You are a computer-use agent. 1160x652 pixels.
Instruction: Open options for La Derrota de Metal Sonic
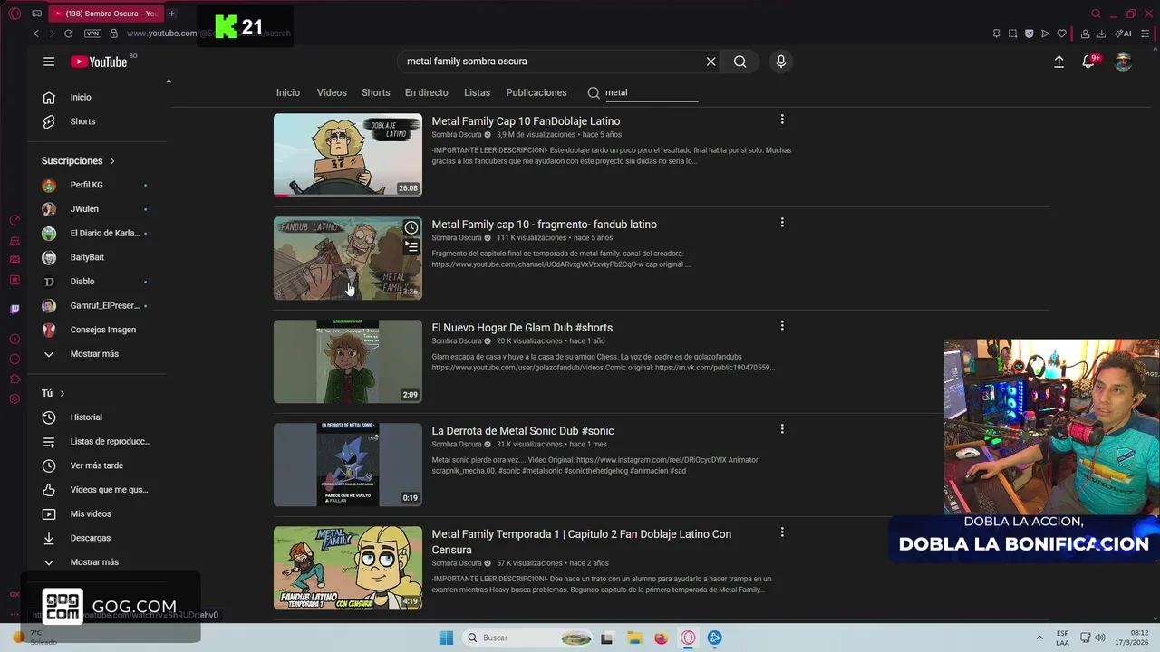pyautogui.click(x=782, y=429)
